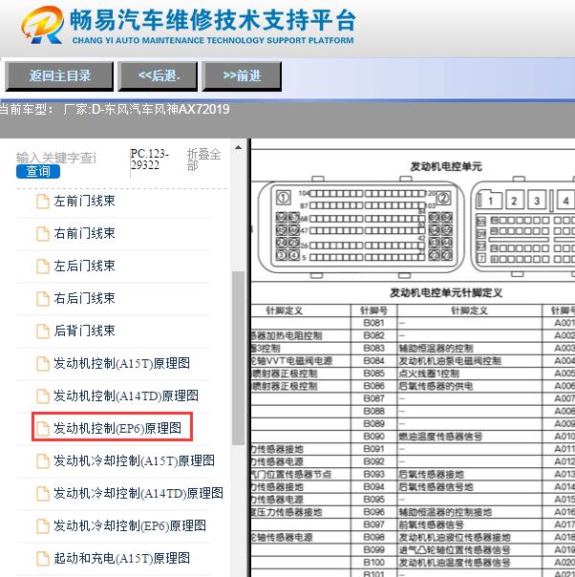Click the page icon beside 发动机控制(A15T)原理图
This screenshot has width=575, height=577.
43,364
